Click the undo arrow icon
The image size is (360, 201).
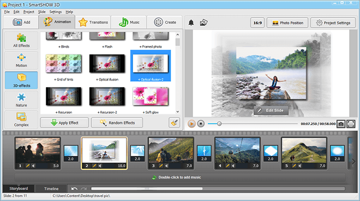(x=74, y=189)
